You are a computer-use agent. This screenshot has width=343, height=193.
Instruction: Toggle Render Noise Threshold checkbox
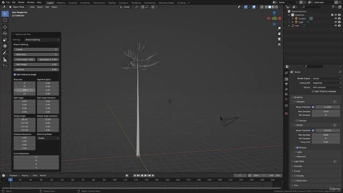pyautogui.click(x=313, y=130)
